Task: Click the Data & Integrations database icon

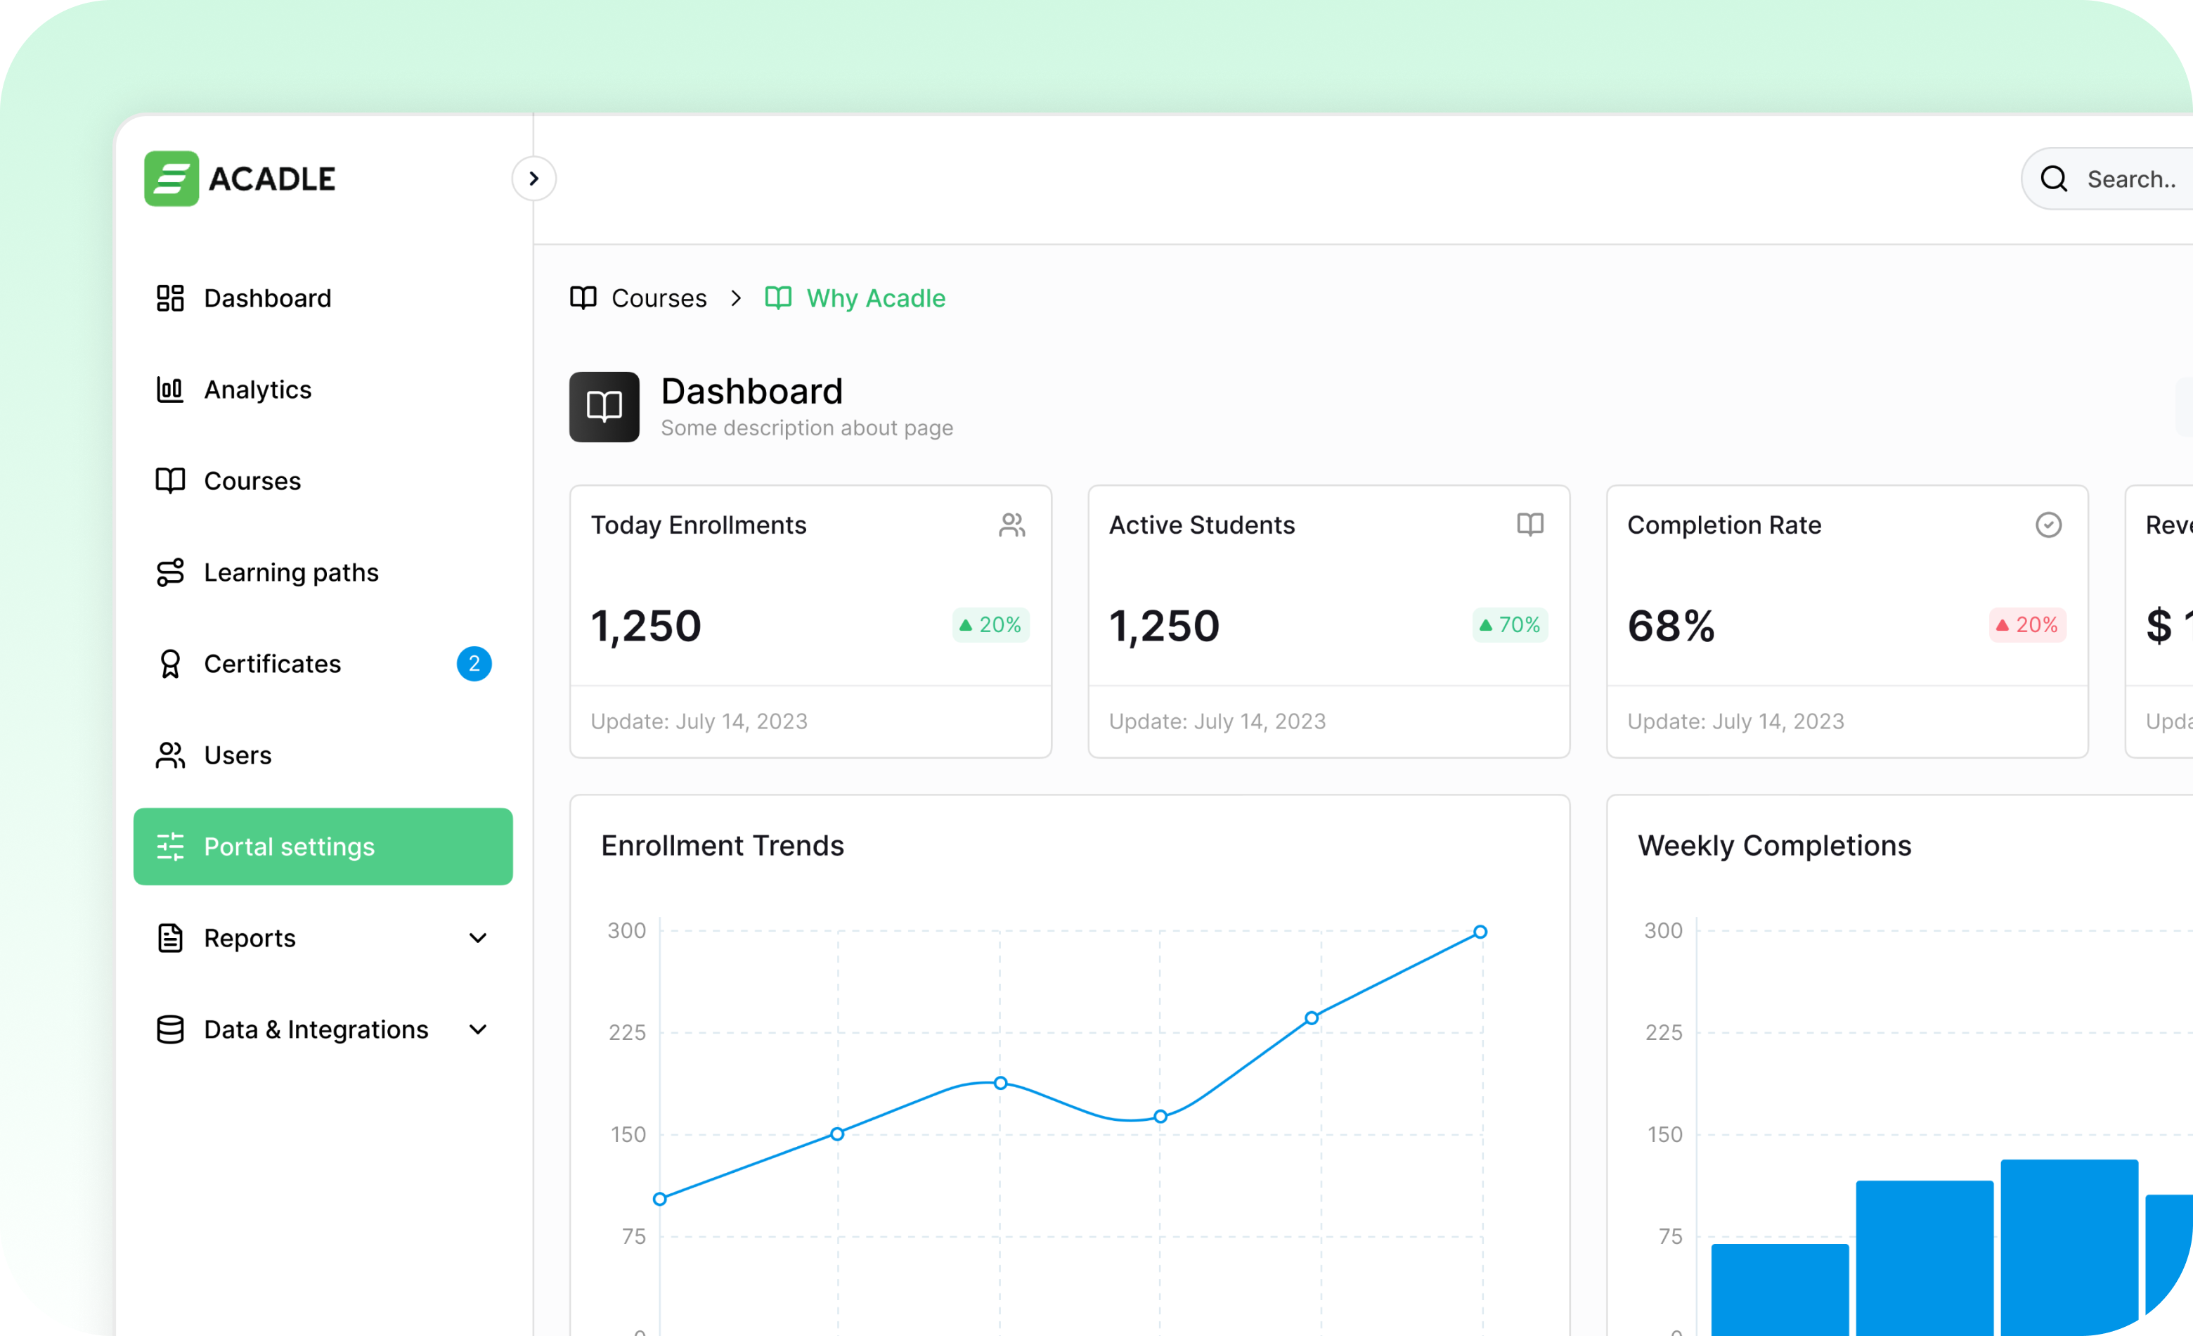Action: [x=170, y=1030]
